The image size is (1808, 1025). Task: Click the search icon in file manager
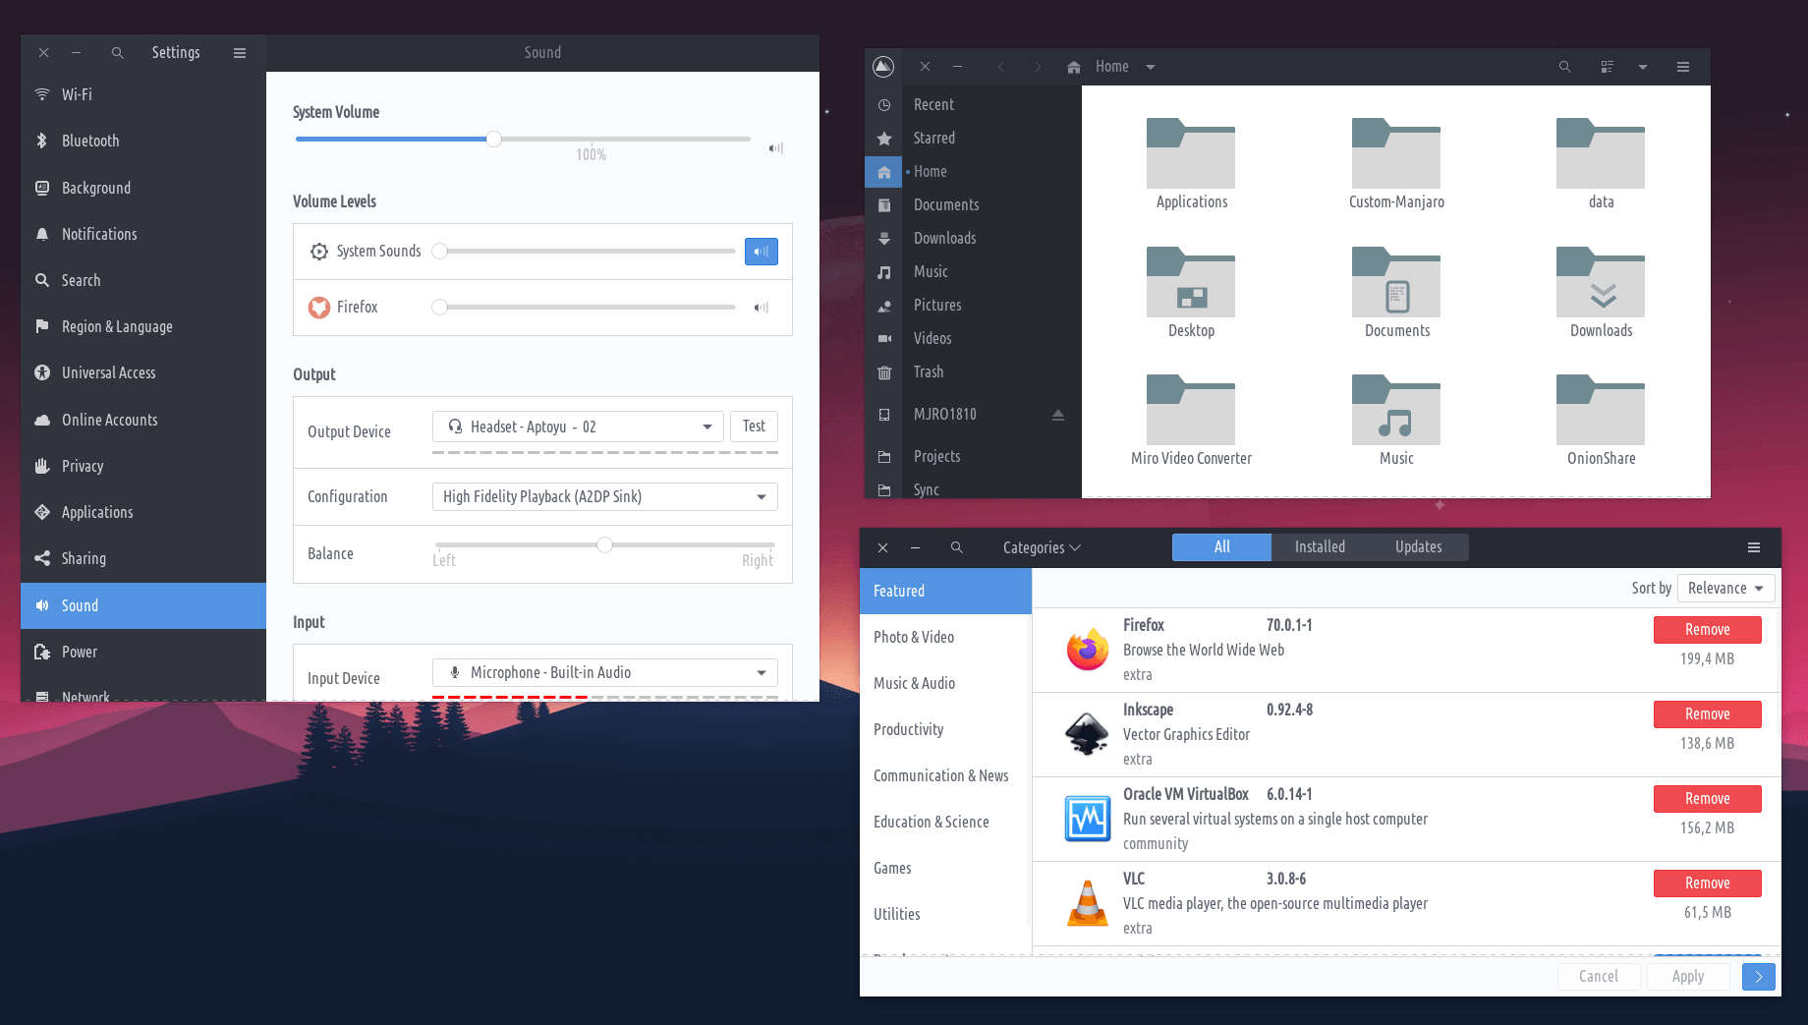1564,67
